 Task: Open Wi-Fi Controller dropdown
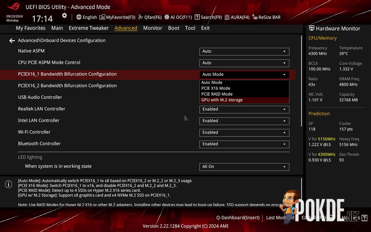coord(244,132)
